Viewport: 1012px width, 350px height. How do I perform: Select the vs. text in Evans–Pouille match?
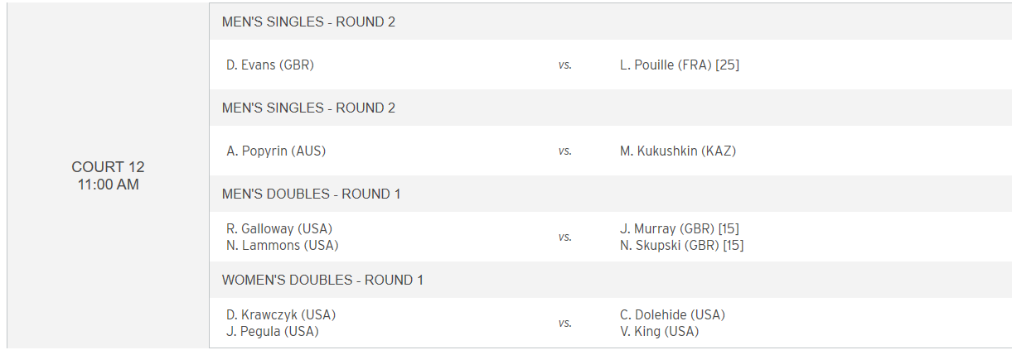pos(564,65)
